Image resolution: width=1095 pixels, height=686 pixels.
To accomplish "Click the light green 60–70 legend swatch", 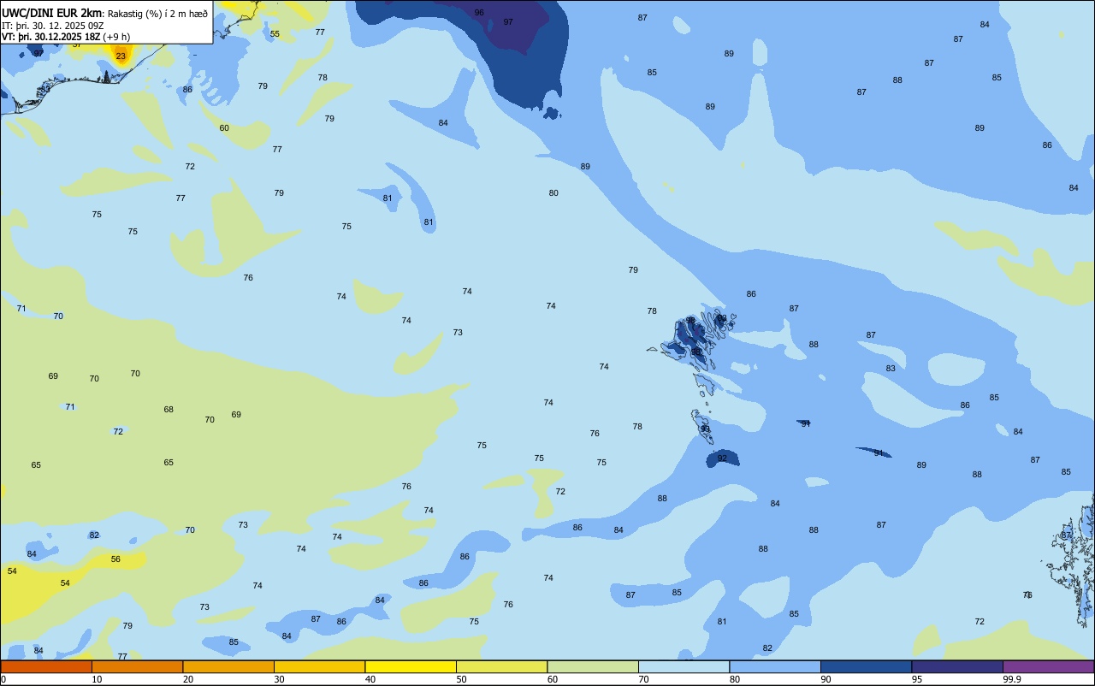I will click(x=593, y=667).
